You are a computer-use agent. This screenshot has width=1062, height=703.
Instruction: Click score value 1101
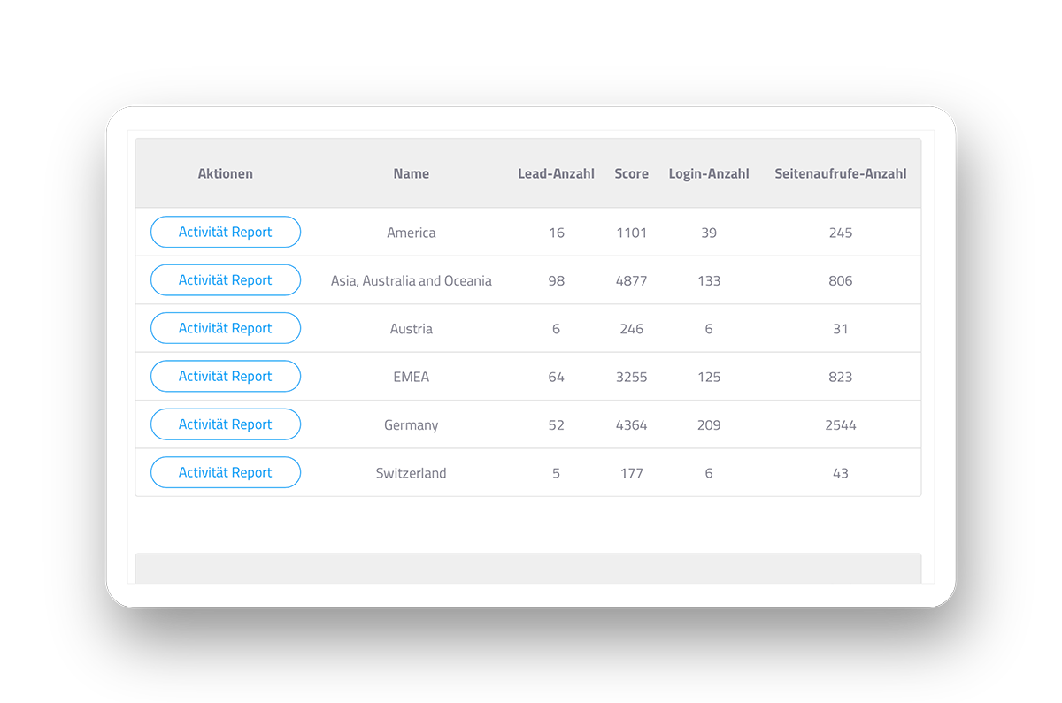click(x=632, y=233)
